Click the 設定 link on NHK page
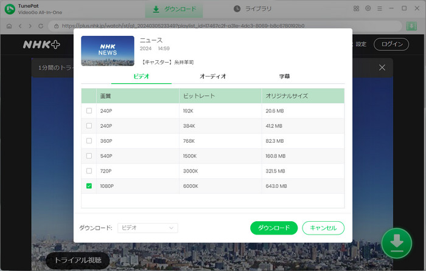426x271 pixels. (361, 44)
